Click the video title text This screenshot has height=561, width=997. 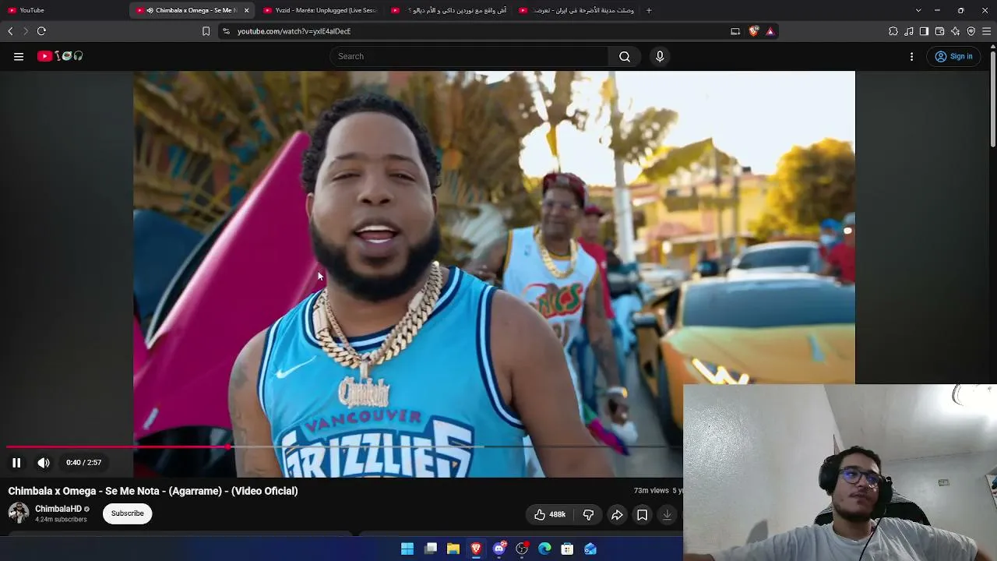point(153,491)
